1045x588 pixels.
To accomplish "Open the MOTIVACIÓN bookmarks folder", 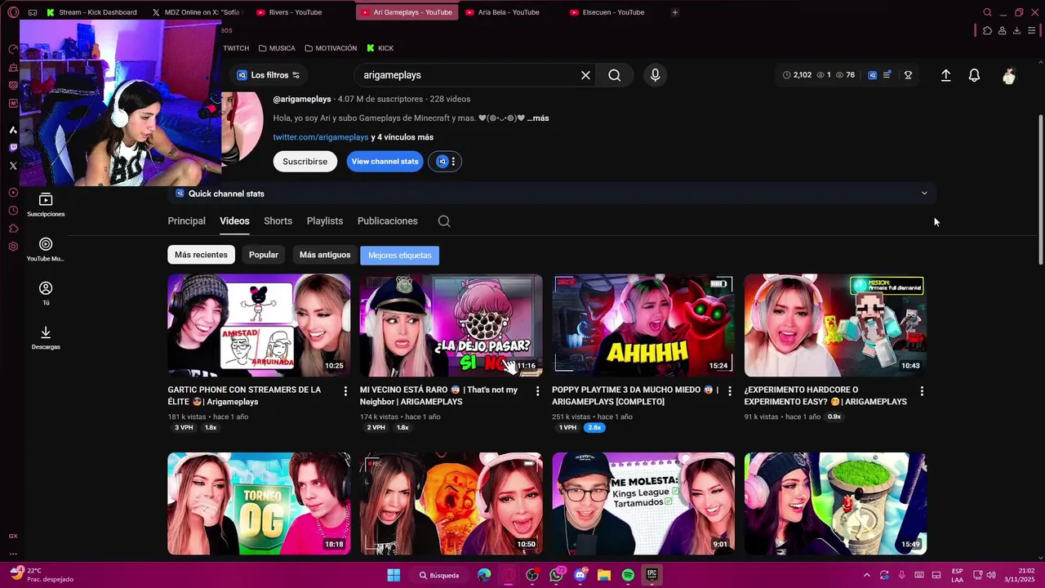I will click(x=331, y=48).
